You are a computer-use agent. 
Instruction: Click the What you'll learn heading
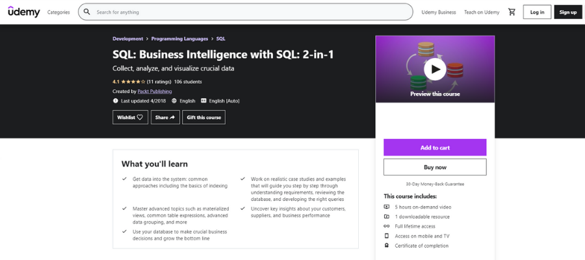click(155, 164)
